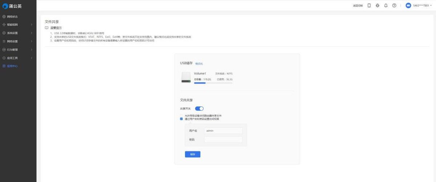
Task: Click the 格式化 format link
Action: pyautogui.click(x=199, y=64)
